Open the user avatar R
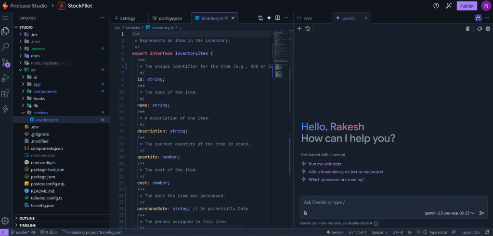The height and width of the screenshot is (236, 493). click(486, 6)
